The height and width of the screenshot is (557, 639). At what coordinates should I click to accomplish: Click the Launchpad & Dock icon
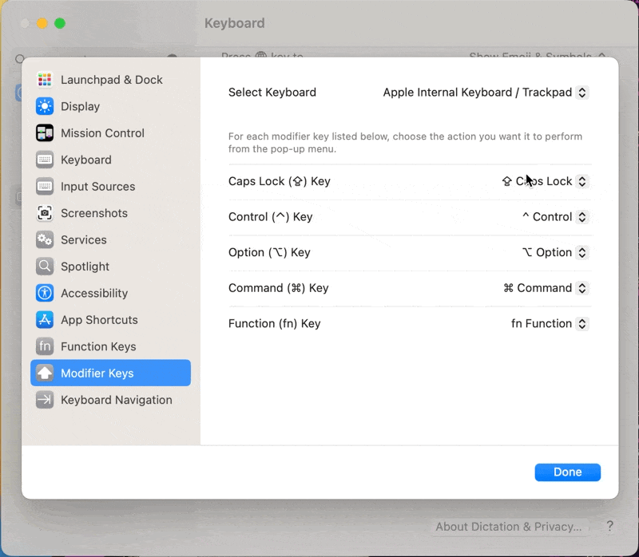(x=45, y=80)
